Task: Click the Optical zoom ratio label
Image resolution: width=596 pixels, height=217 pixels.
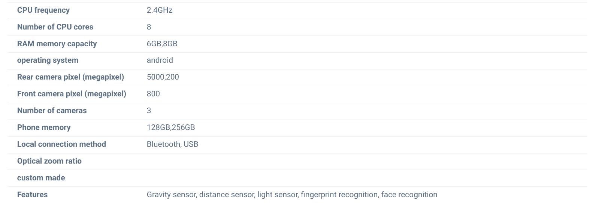Action: point(49,161)
